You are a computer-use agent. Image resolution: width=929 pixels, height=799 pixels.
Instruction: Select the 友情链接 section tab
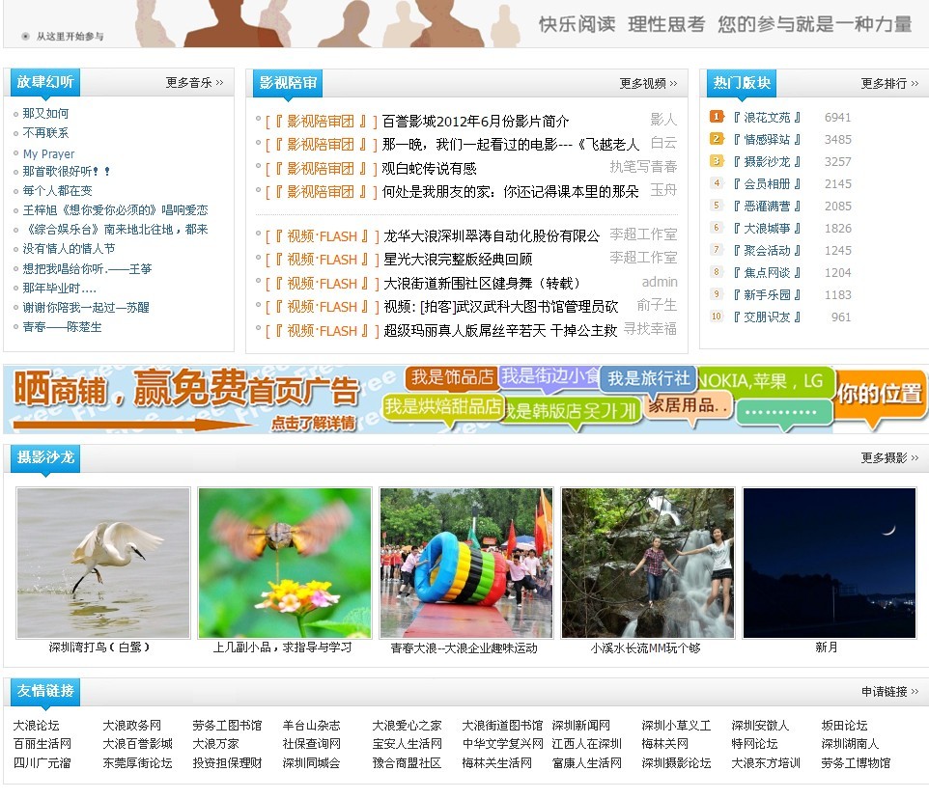tap(45, 691)
